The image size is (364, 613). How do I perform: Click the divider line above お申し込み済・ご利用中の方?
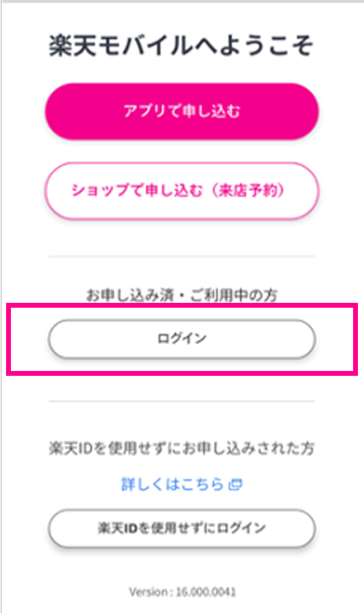point(182,257)
